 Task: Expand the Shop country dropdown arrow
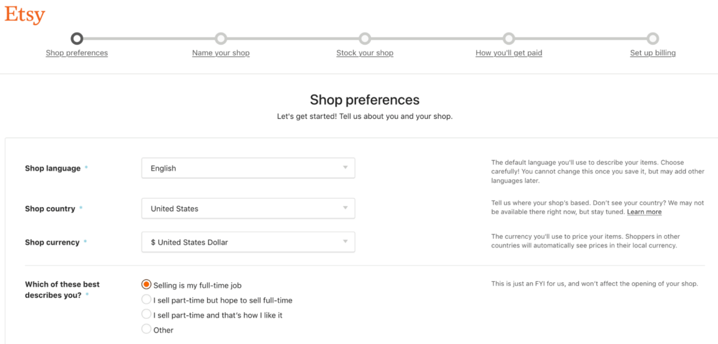pos(345,208)
